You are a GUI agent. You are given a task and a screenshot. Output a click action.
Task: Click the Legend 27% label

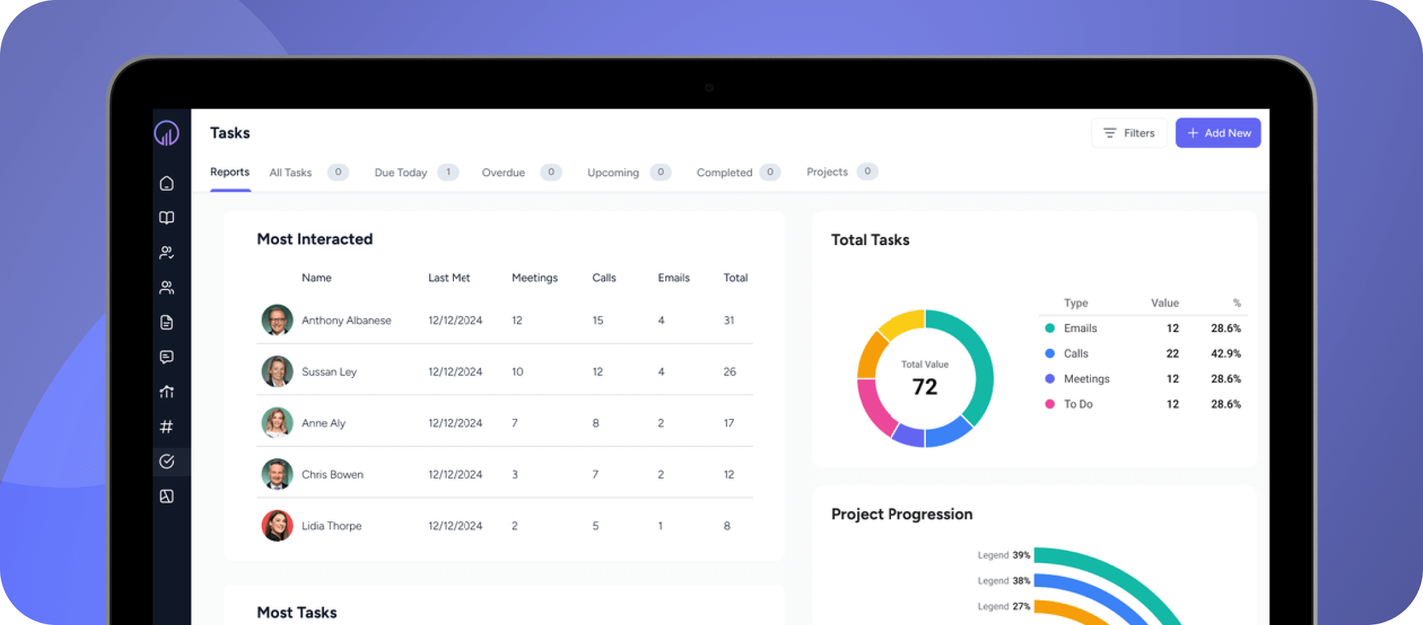[1003, 606]
